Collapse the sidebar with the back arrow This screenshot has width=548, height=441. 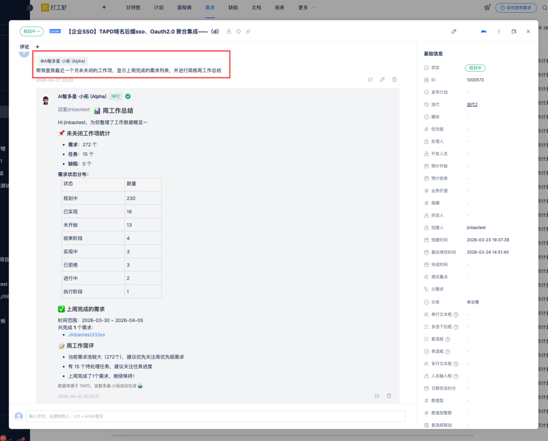click(30, 7)
